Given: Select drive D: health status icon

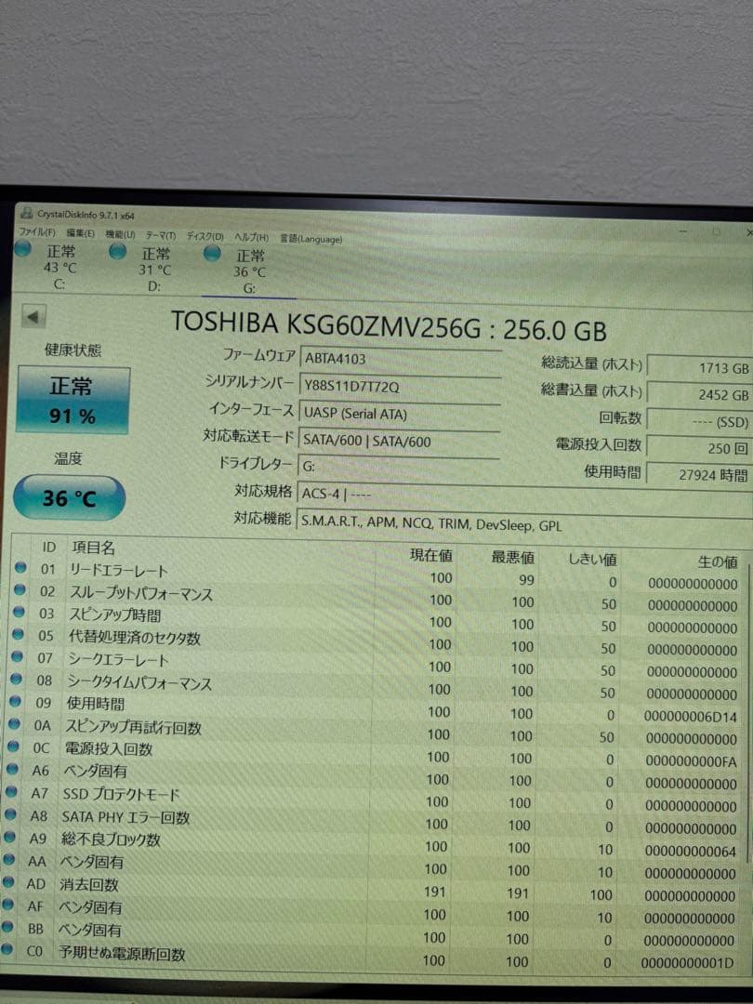Looking at the screenshot, I should click(118, 252).
